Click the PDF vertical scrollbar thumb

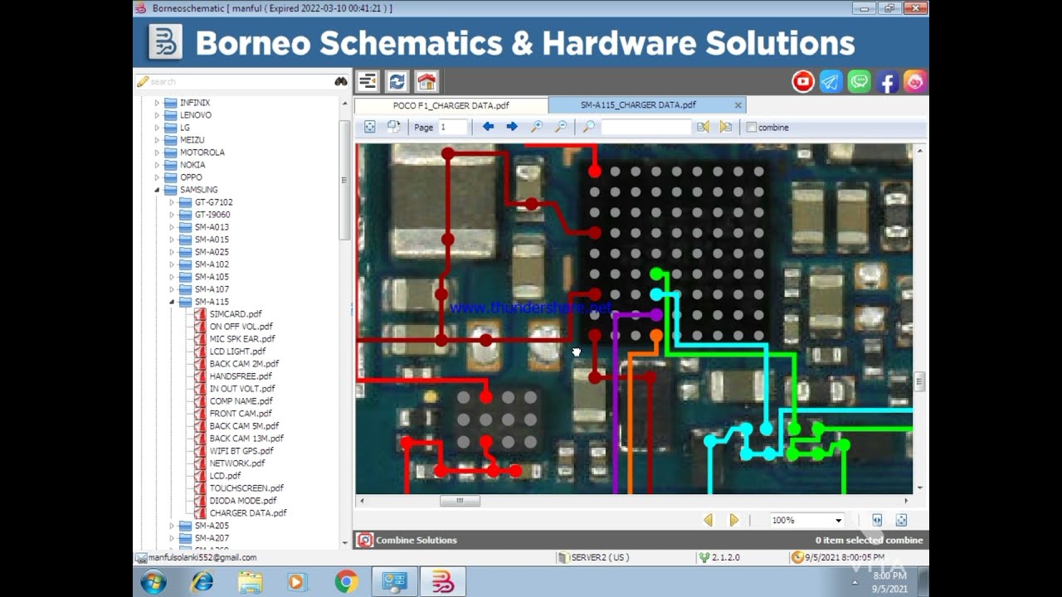click(x=918, y=381)
